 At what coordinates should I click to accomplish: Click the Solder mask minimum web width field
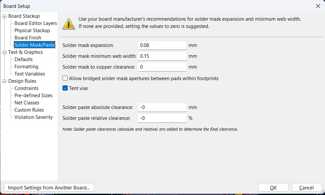(162, 56)
